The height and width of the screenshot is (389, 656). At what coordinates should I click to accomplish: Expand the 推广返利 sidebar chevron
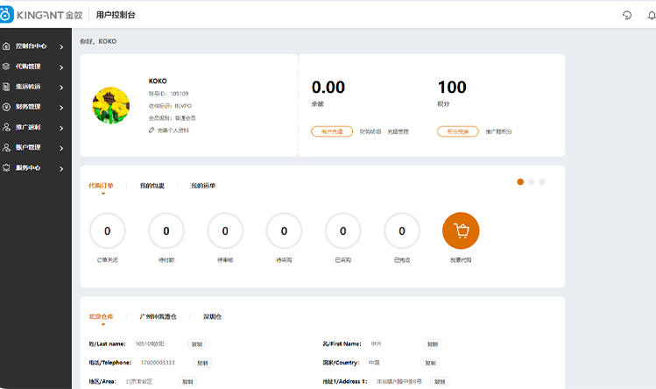point(61,128)
